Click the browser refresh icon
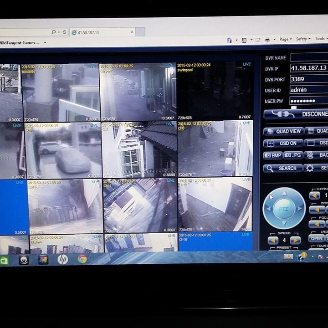The height and width of the screenshot is (328, 328). (x=64, y=32)
